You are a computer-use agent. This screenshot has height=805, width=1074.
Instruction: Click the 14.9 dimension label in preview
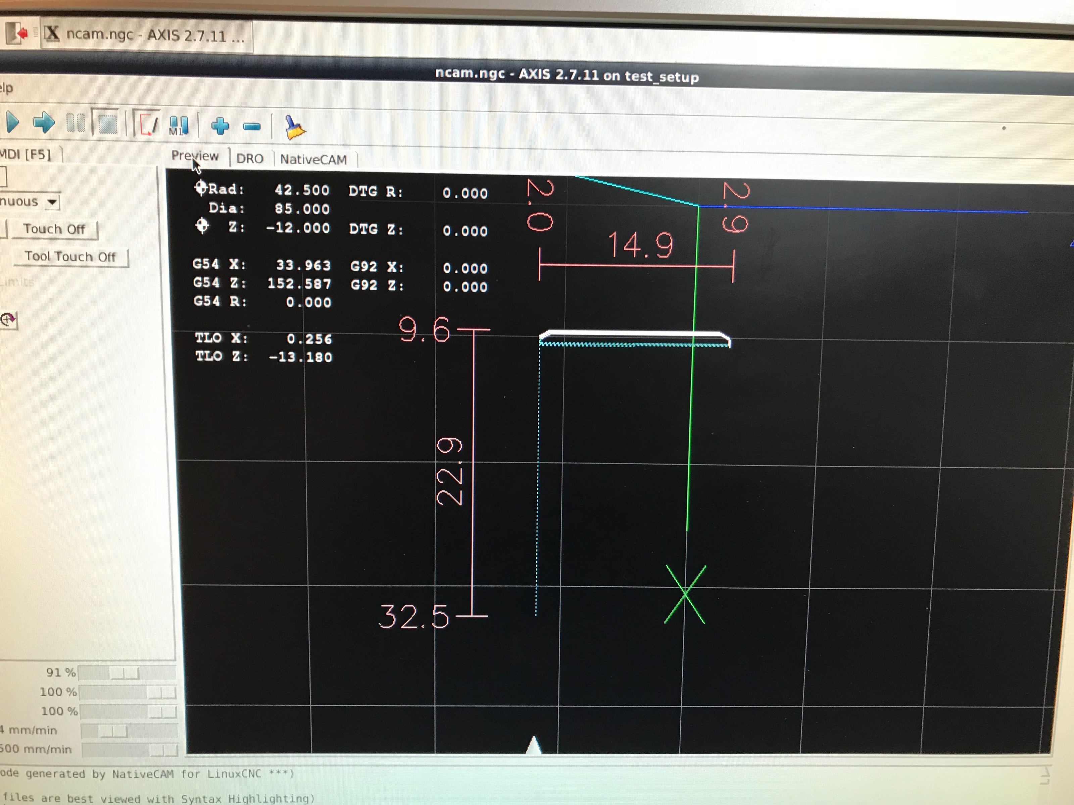(640, 245)
